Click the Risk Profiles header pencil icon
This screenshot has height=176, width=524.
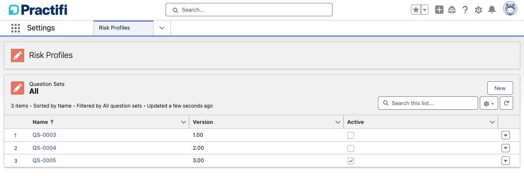click(x=18, y=55)
